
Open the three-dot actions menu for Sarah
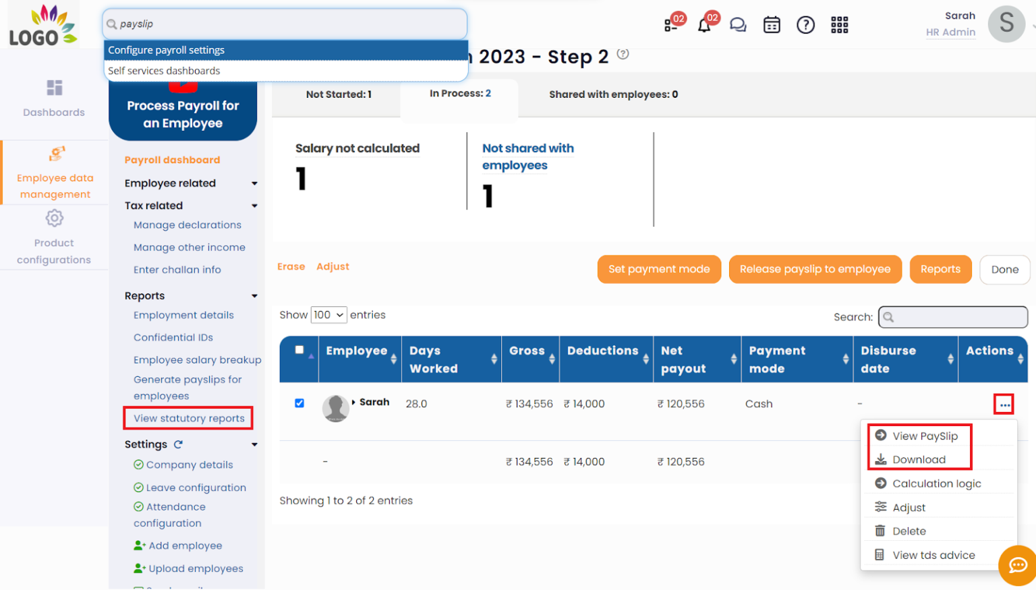tap(1004, 403)
